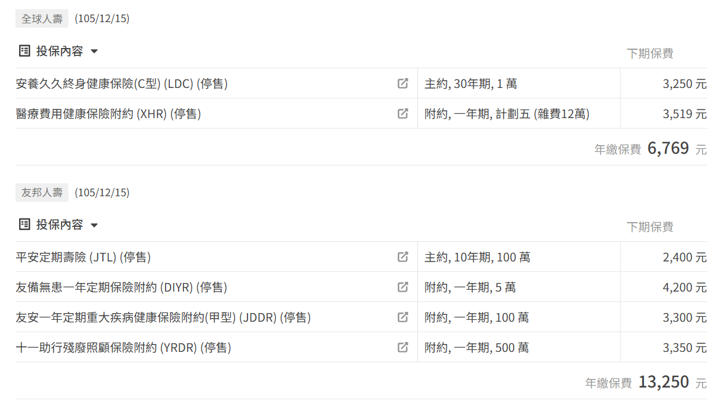Open external link icon for 十一助行殘廢照顧保險附約 (YRDR)

click(x=403, y=348)
